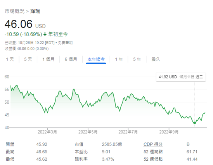Click the CDP 得分 label

[x=153, y=144]
